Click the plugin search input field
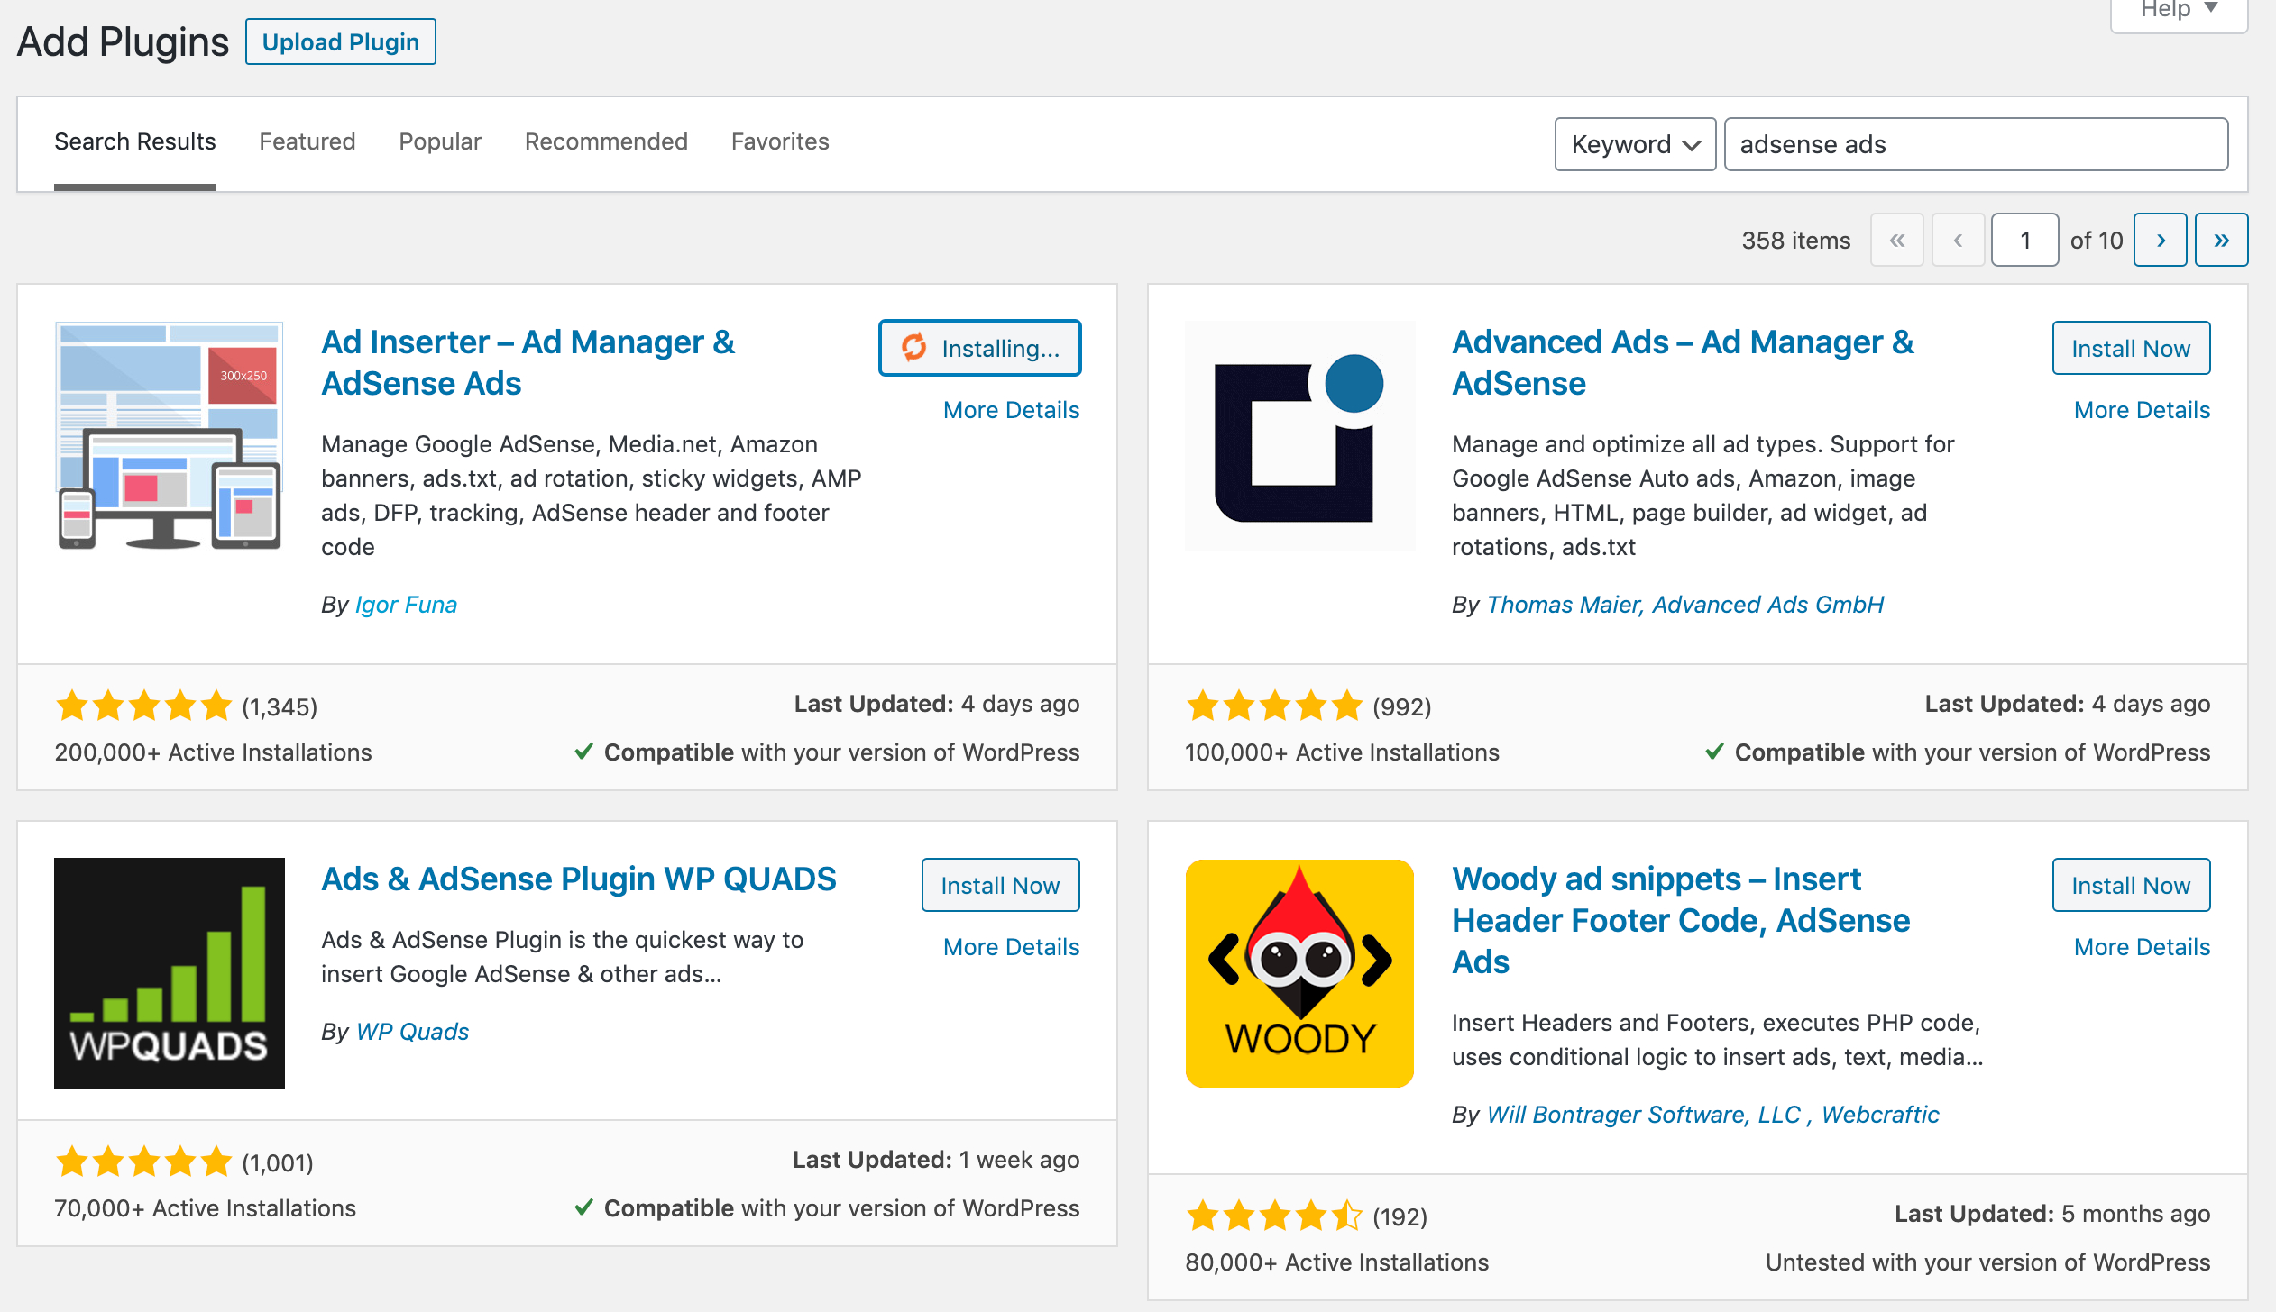The height and width of the screenshot is (1312, 2276). pyautogui.click(x=1975, y=144)
